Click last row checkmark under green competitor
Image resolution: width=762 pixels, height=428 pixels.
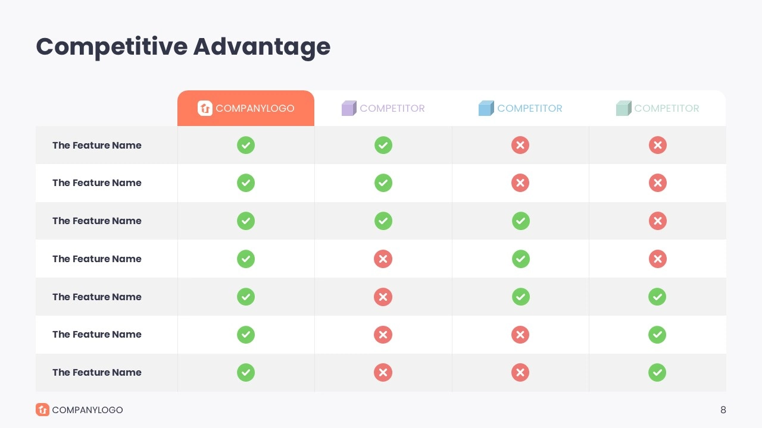(x=657, y=373)
